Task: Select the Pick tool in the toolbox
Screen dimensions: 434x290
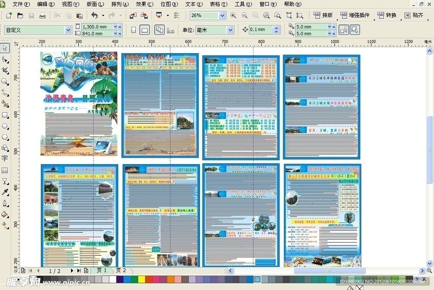Action: pos(5,48)
